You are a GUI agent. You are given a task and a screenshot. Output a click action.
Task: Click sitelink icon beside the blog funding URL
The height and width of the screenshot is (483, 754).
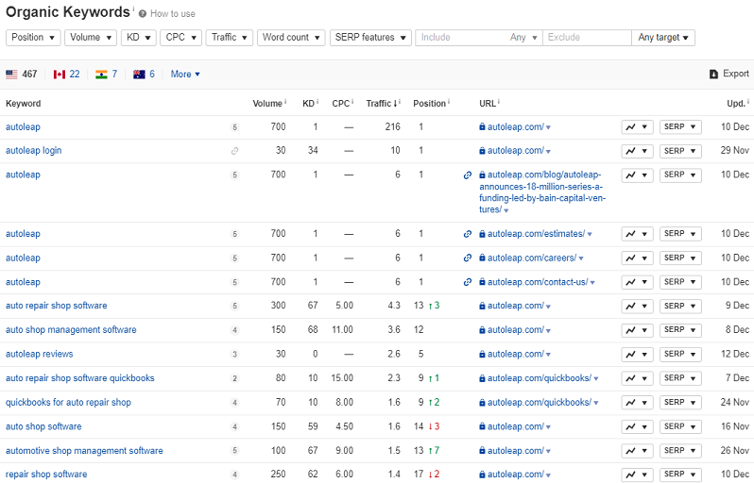tap(468, 175)
